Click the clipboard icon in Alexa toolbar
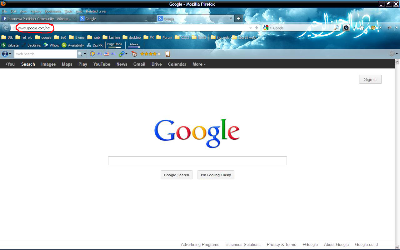 click(x=168, y=54)
